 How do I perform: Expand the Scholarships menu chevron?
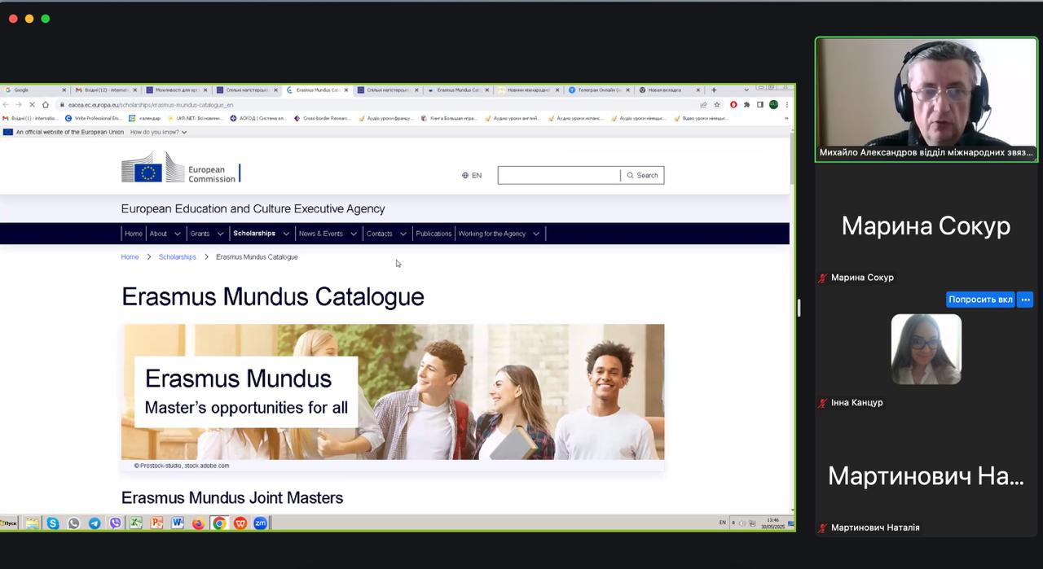(x=286, y=234)
